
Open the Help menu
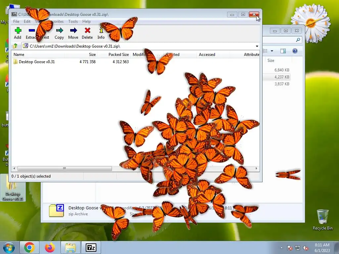[x=86, y=21]
